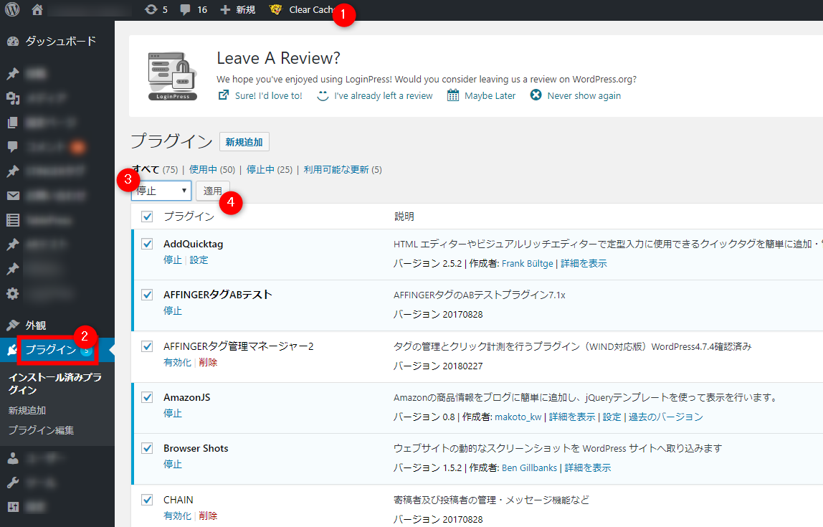Click external link icon by Sure! I'd love to!
This screenshot has width=823, height=527.
224,95
